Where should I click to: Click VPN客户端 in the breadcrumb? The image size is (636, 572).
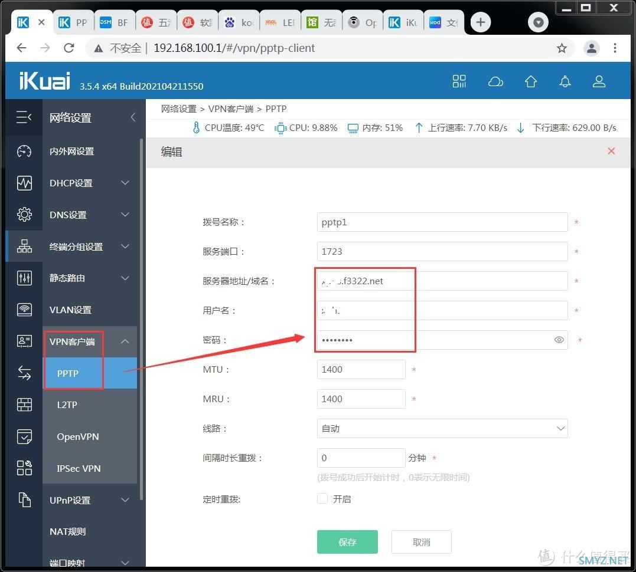click(231, 109)
